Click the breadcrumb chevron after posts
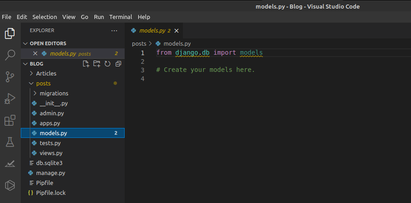This screenshot has height=203, width=411. (x=150, y=43)
